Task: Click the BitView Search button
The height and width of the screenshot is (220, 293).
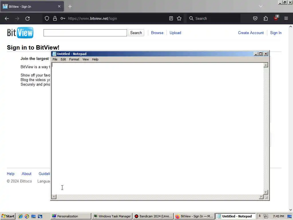Action: point(136,33)
